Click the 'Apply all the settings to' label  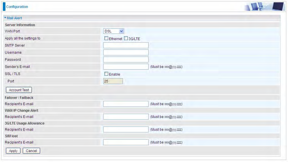pyautogui.click(x=23, y=38)
